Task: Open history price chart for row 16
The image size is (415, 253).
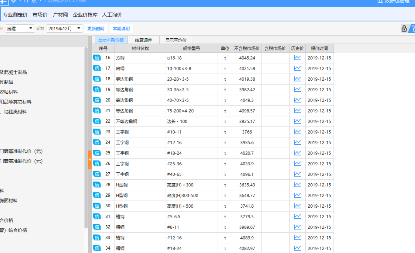Action: tap(297, 58)
